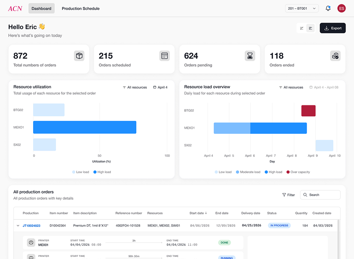The height and width of the screenshot is (259, 354).
Task: Click the printer icon beside MEX01 row
Action: tap(31, 243)
